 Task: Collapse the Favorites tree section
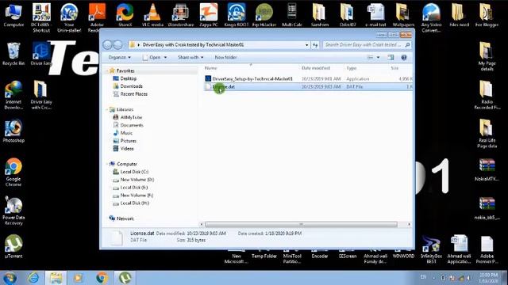click(x=107, y=70)
